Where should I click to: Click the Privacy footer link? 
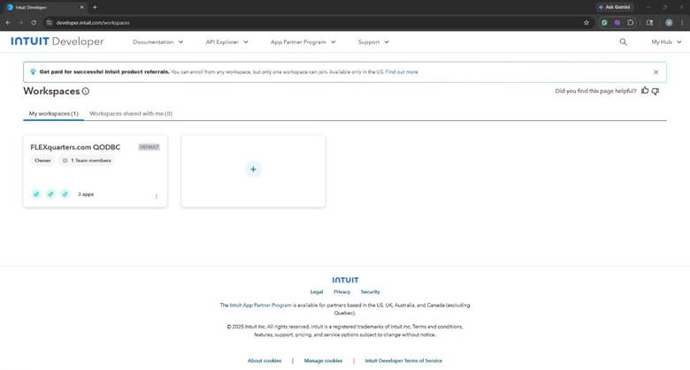click(342, 291)
